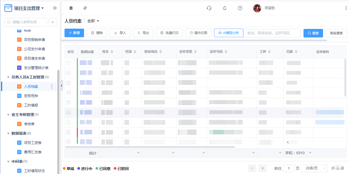349x174 pixels.
Task: Sort by 联系电话 column arrows
Action: 161,52
